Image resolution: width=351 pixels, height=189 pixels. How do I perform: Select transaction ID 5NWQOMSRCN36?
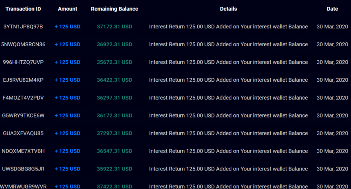23,45
